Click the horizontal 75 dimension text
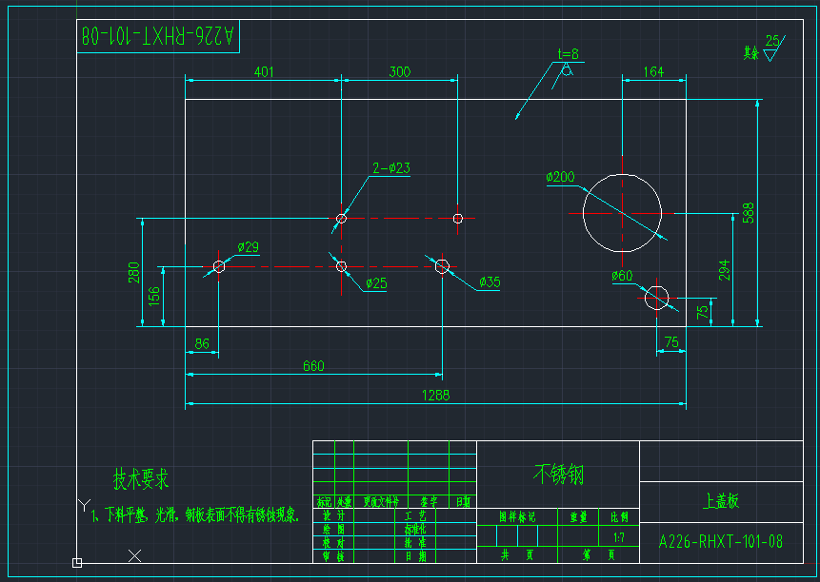820x582 pixels. 671,342
